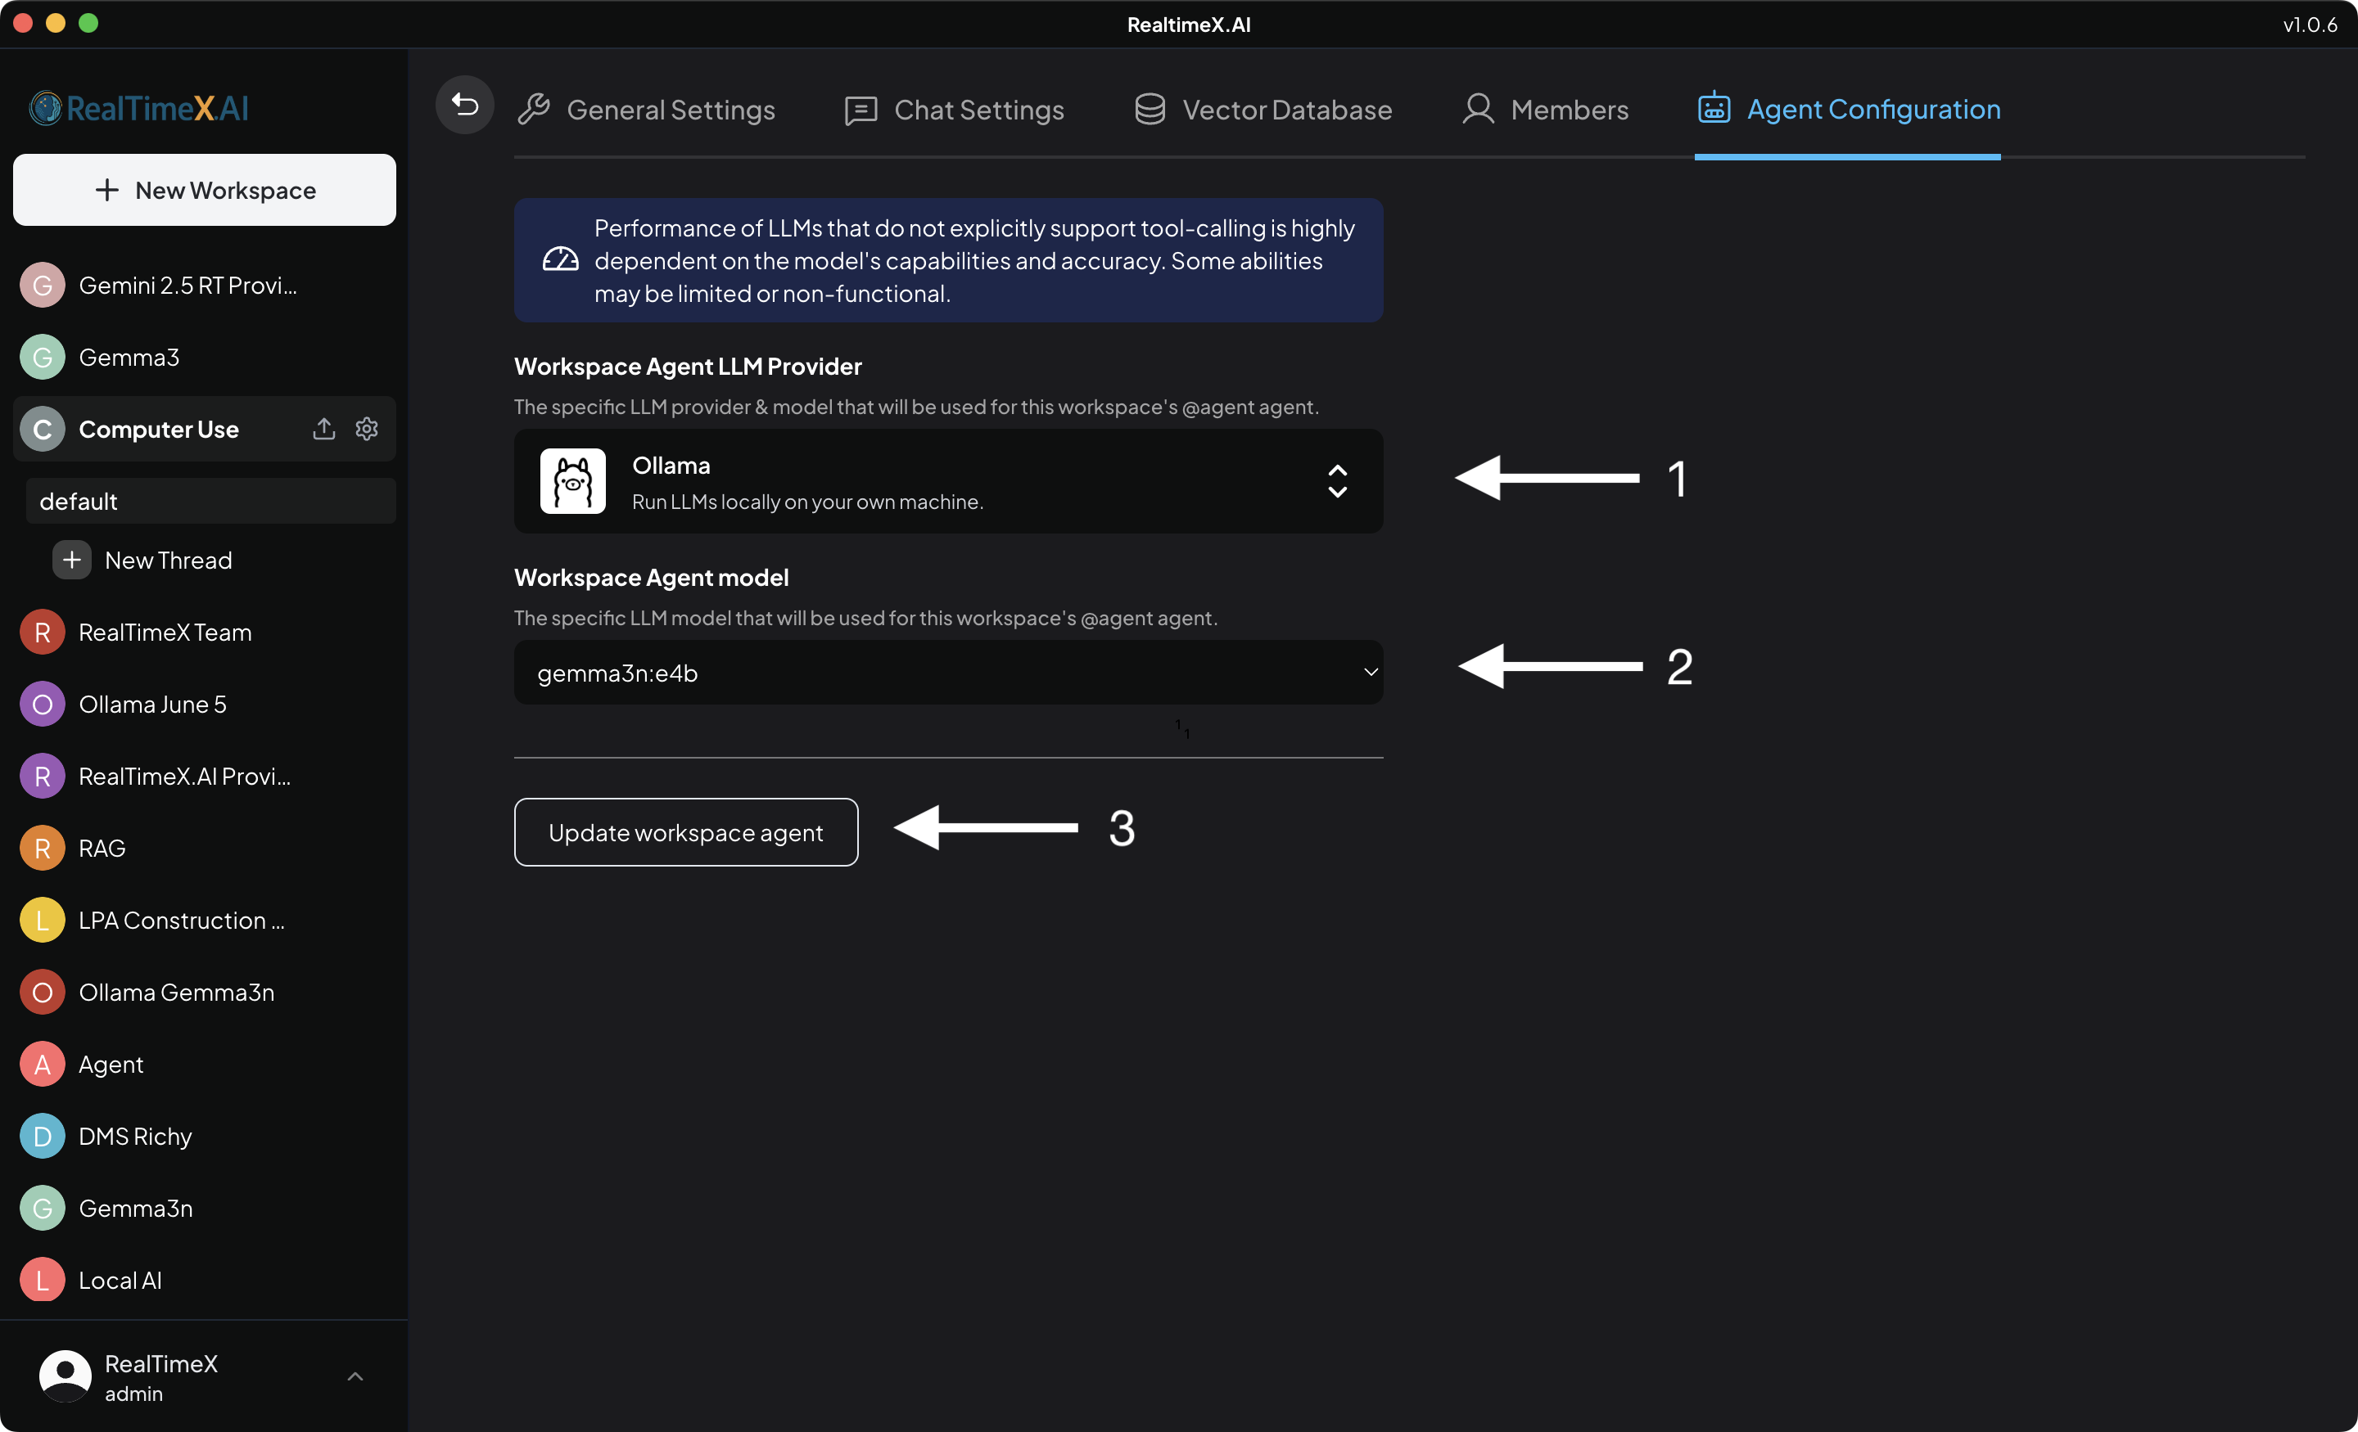Click the Ollama Gemma3n workspace avatar
Viewport: 2358px width, 1432px height.
tap(42, 992)
